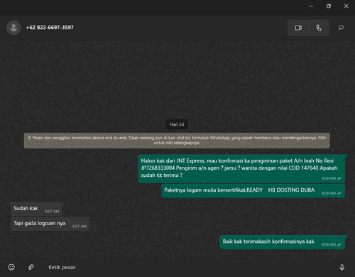Image resolution: width=355 pixels, height=277 pixels.
Task: Start a voice call
Action: pos(319,28)
